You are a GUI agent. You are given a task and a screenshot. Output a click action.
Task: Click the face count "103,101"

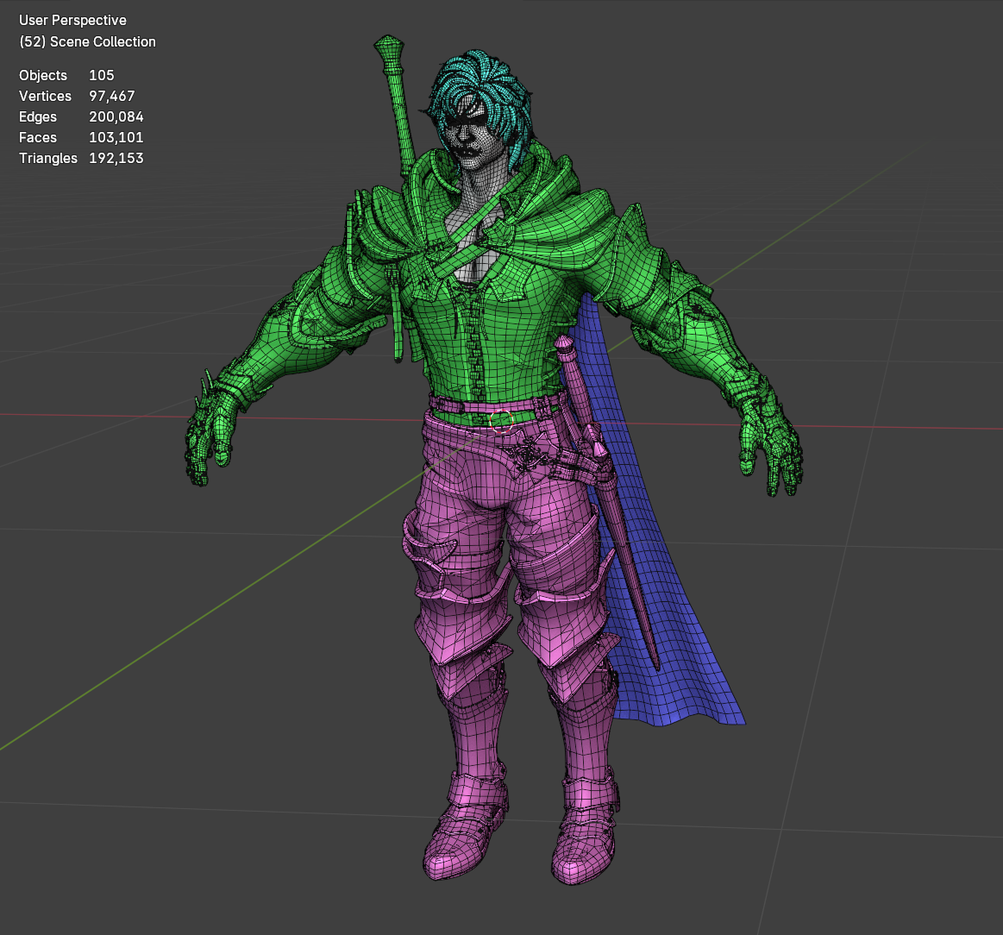click(x=116, y=138)
